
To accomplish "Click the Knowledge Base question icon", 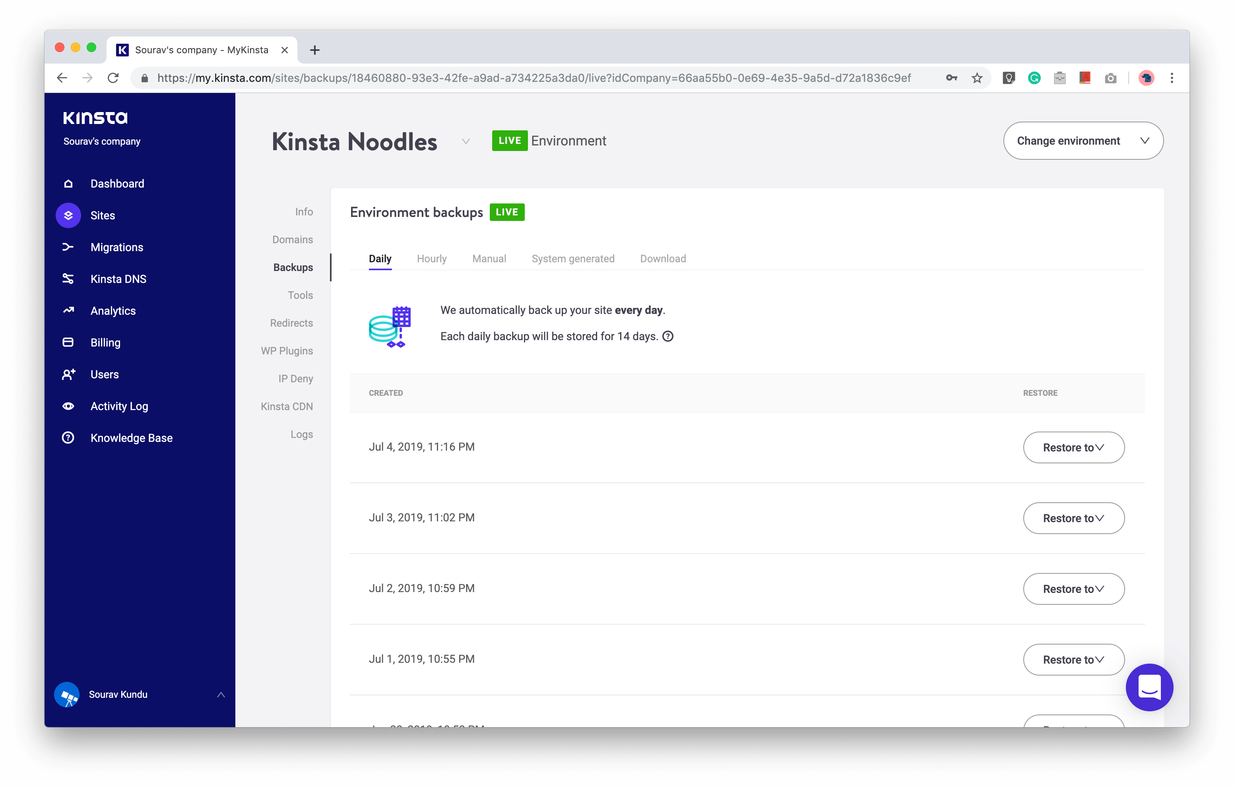I will pos(68,438).
